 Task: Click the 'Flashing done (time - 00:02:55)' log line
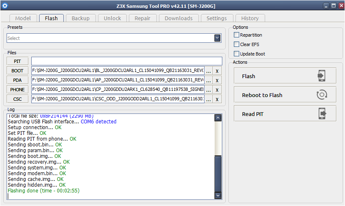click(44, 191)
